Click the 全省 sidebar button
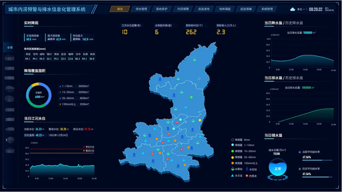The width and height of the screenshot is (342, 192). pyautogui.click(x=10, y=47)
